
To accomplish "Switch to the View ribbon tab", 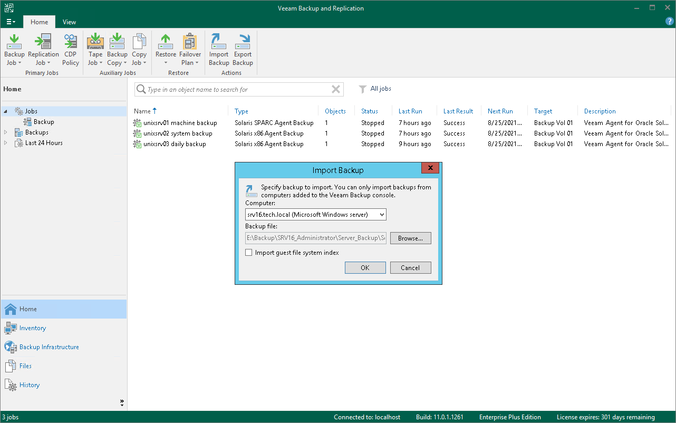I will coord(69,22).
